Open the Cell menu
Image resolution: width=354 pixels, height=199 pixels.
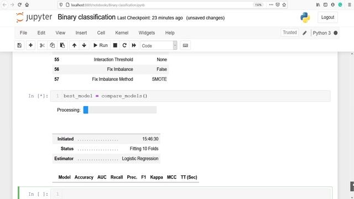(101, 33)
